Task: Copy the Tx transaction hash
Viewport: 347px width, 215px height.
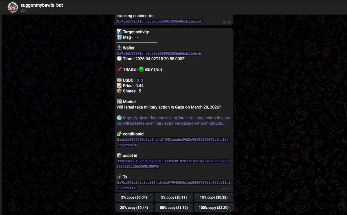Action: [174, 185]
